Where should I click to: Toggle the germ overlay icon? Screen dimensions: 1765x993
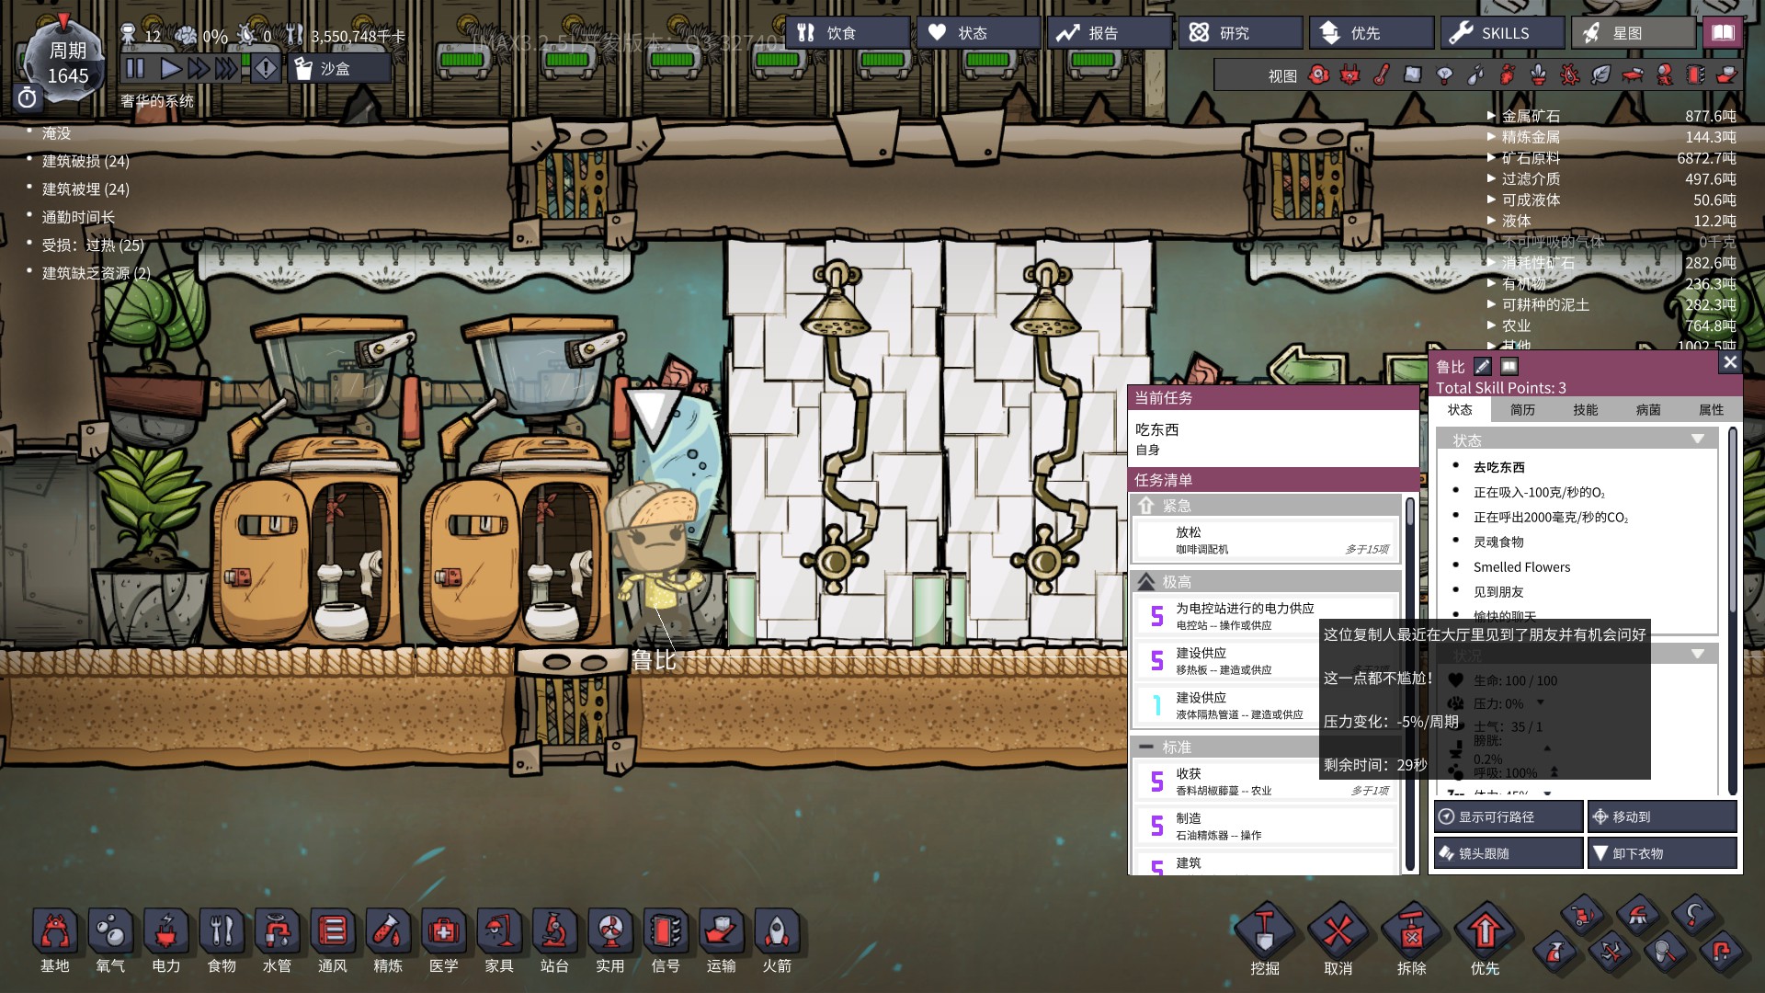pyautogui.click(x=1569, y=75)
